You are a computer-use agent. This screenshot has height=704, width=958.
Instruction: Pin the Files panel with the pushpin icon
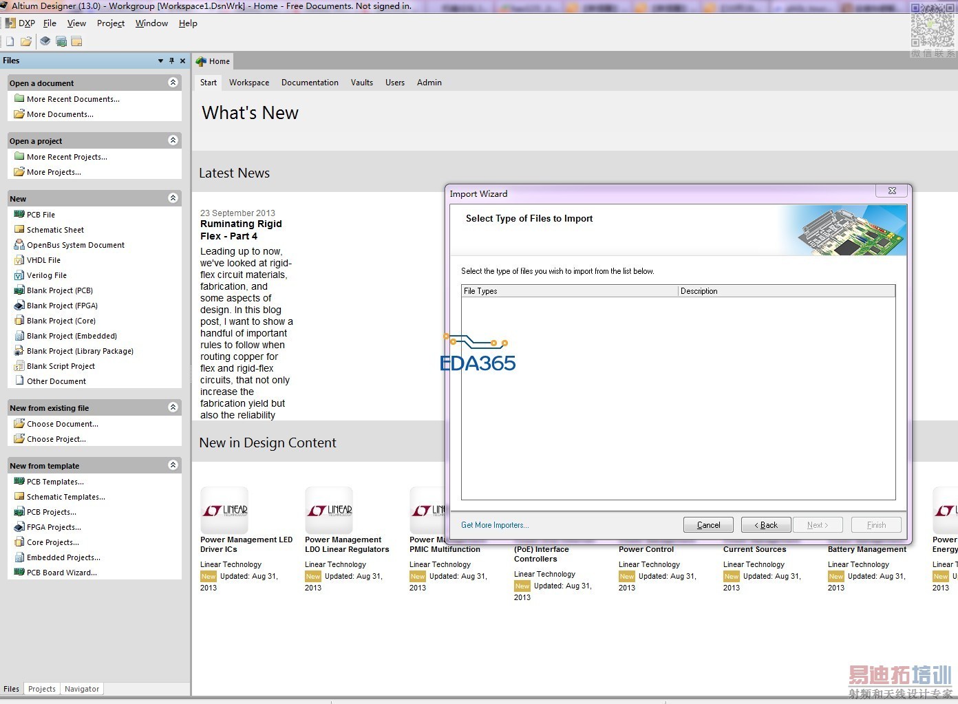[171, 61]
